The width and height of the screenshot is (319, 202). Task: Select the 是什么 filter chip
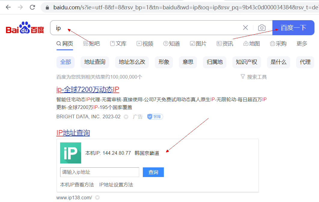point(278,62)
